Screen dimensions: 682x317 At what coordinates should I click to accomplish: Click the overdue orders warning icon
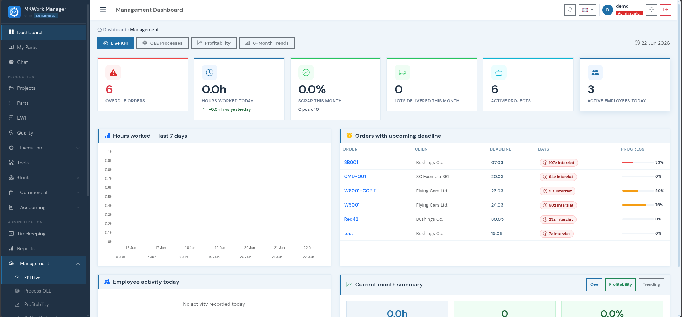[113, 72]
